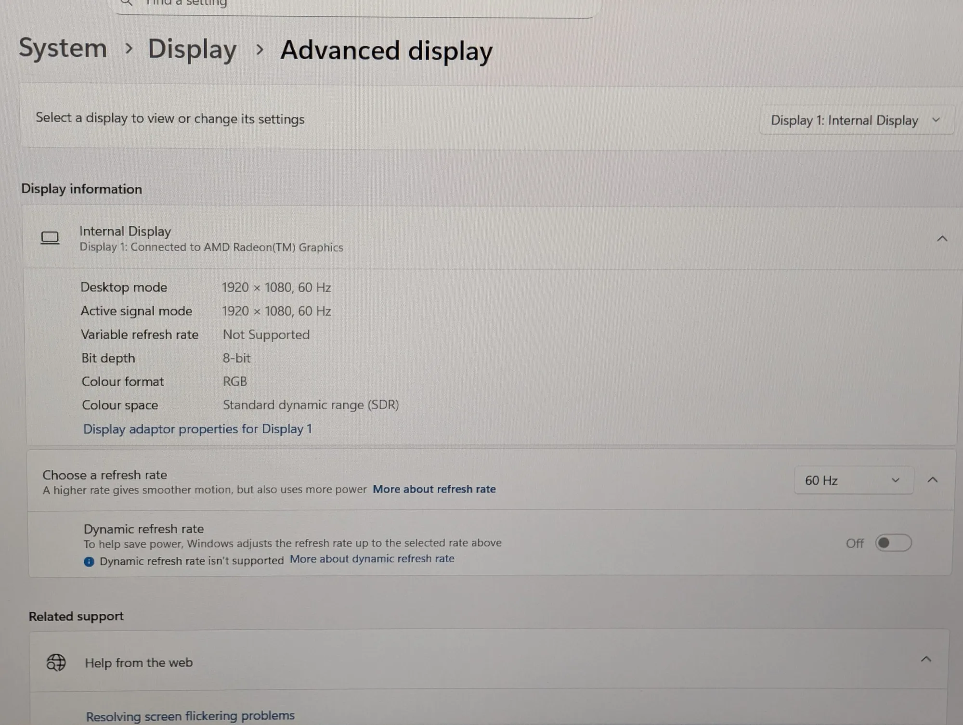Click the Off label beside the toggle
The width and height of the screenshot is (963, 725).
(855, 544)
